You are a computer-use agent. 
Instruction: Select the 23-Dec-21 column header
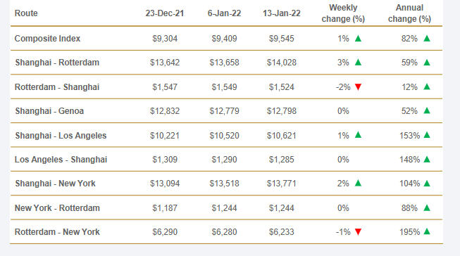tap(165, 13)
